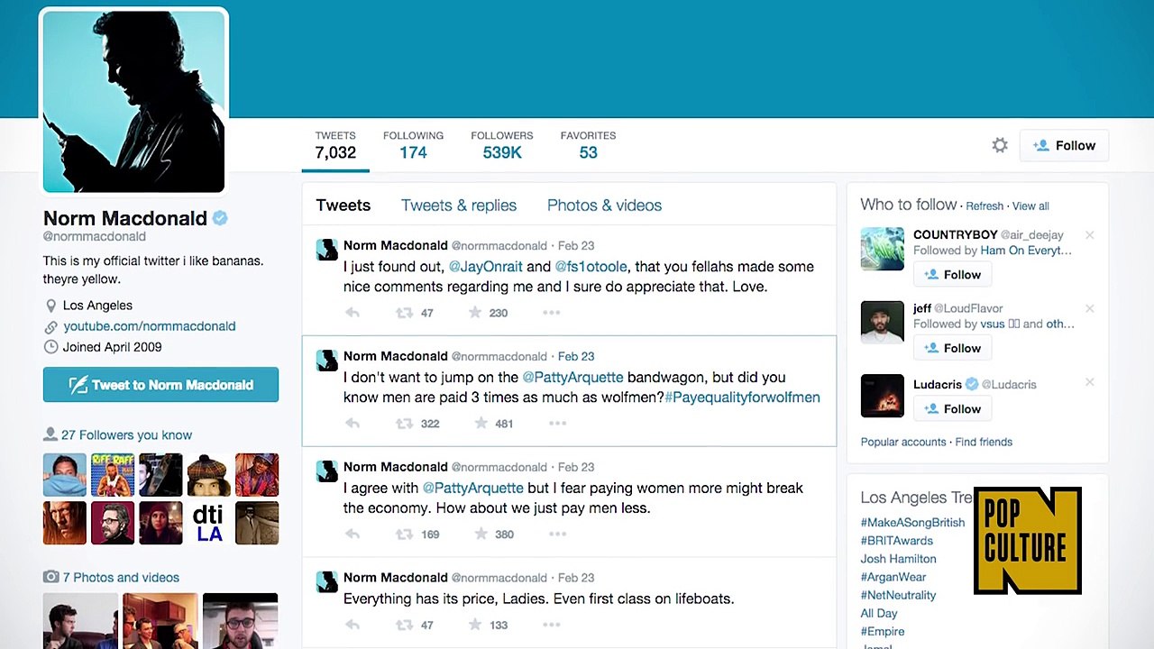The width and height of the screenshot is (1154, 649).
Task: Follow jeff @LoudFlavor
Action: (952, 349)
